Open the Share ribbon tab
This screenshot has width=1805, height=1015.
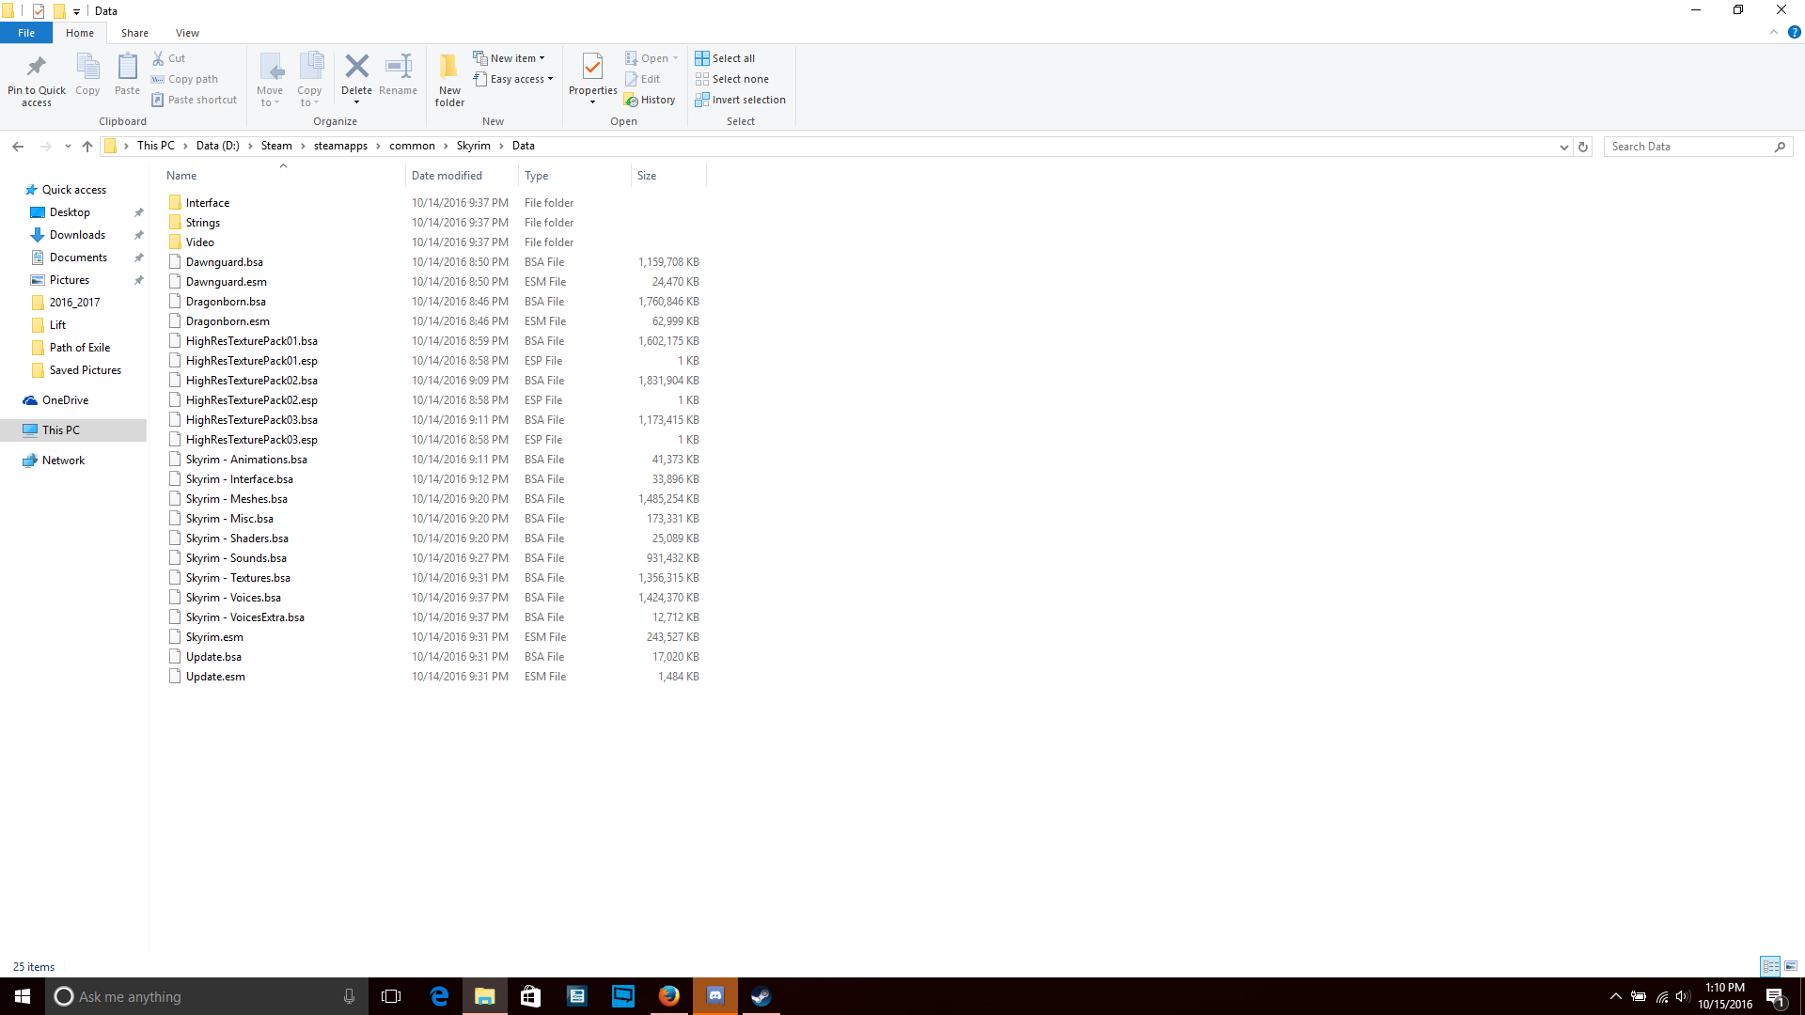pyautogui.click(x=134, y=33)
